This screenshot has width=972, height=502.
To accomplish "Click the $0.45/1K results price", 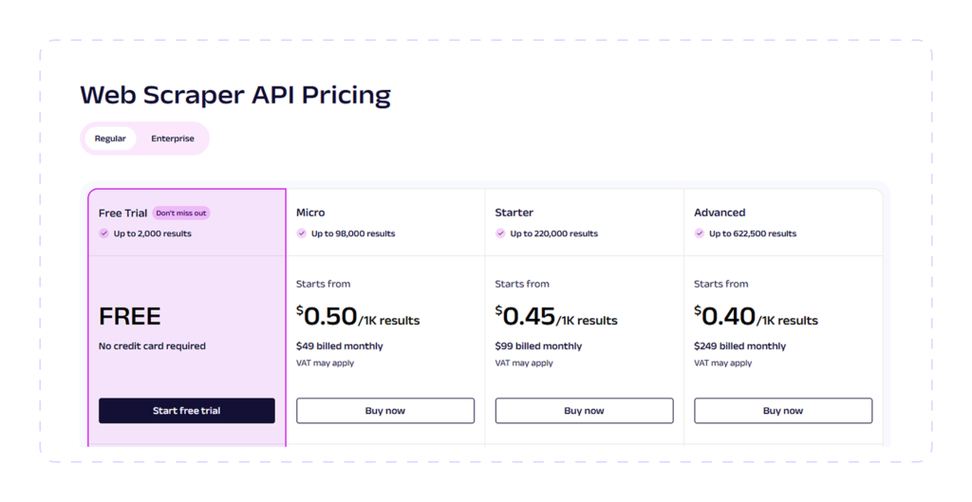I will tap(556, 316).
